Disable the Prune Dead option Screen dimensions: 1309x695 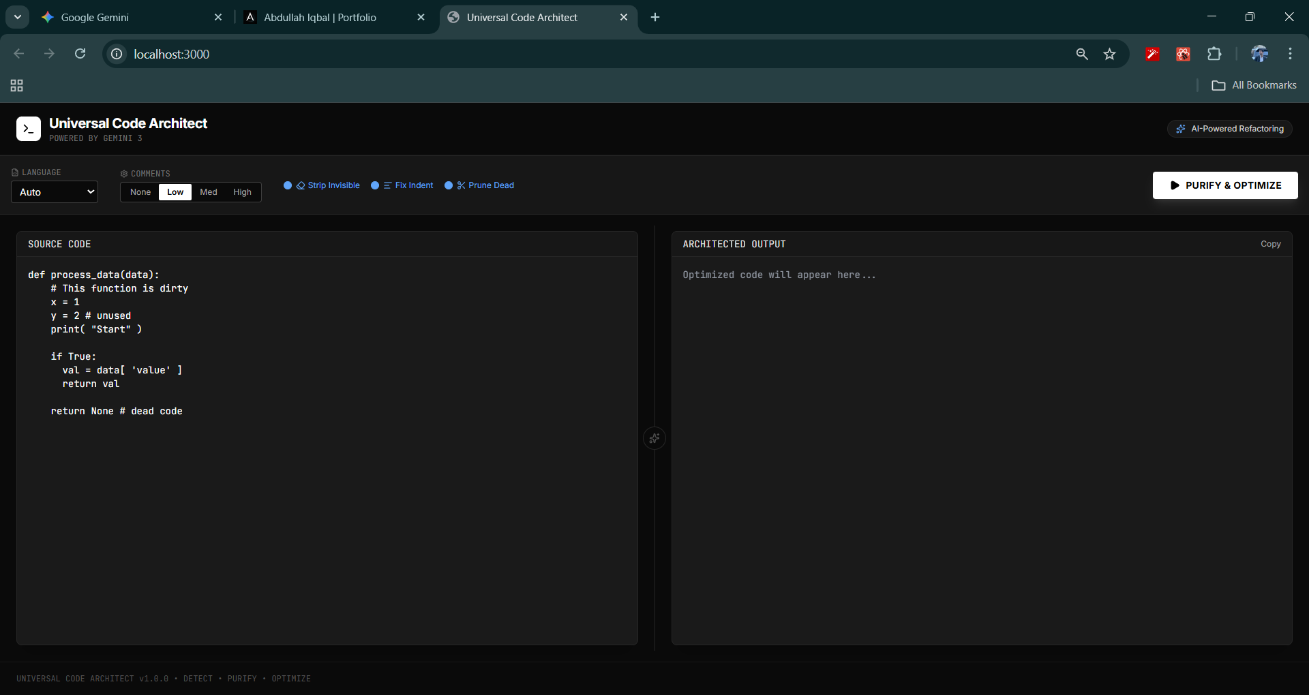pos(479,185)
